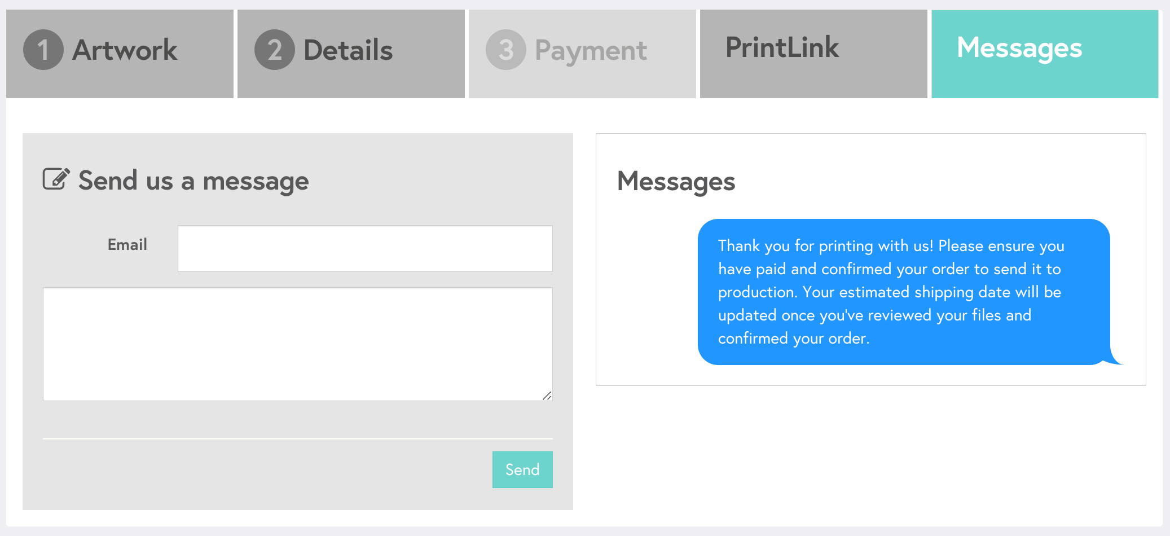Viewport: 1170px width, 536px height.
Task: Click the "confirmed your order" text in bubble
Action: tap(793, 339)
